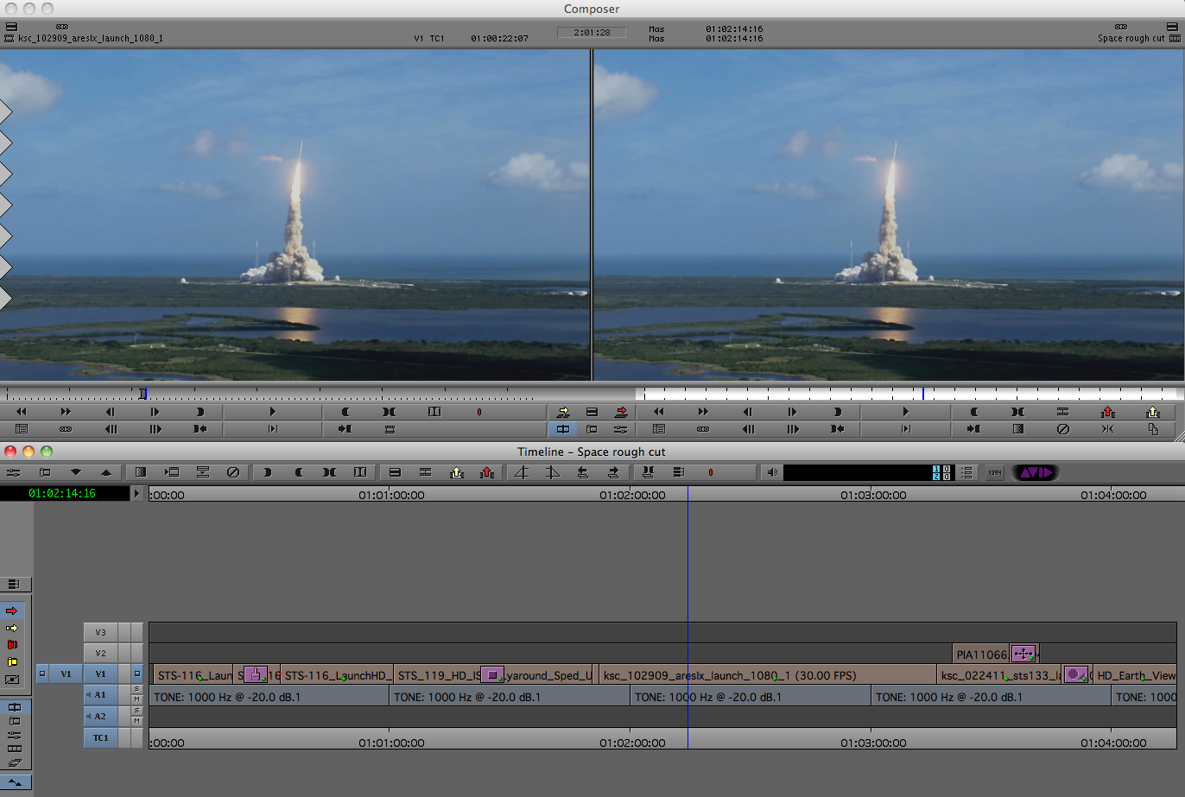The width and height of the screenshot is (1185, 797).
Task: Solo audio track A2 with its S button
Action: click(136, 711)
